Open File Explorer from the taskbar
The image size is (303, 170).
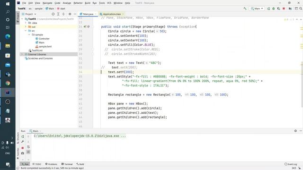8,46
